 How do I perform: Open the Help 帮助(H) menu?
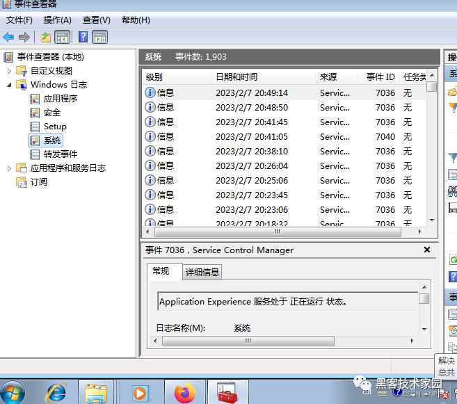(136, 20)
